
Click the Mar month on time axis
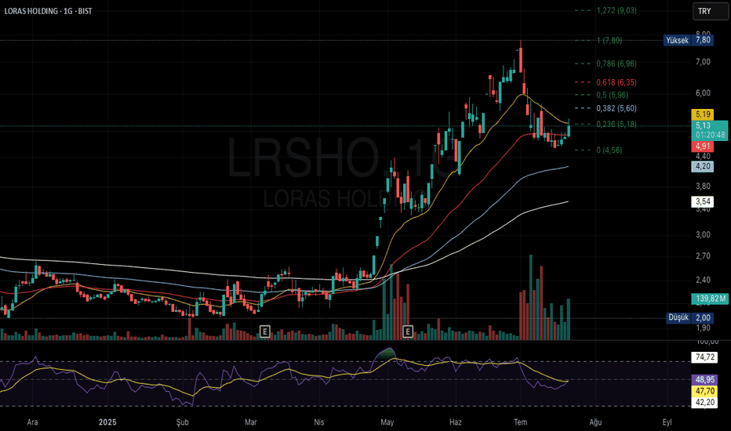[251, 422]
